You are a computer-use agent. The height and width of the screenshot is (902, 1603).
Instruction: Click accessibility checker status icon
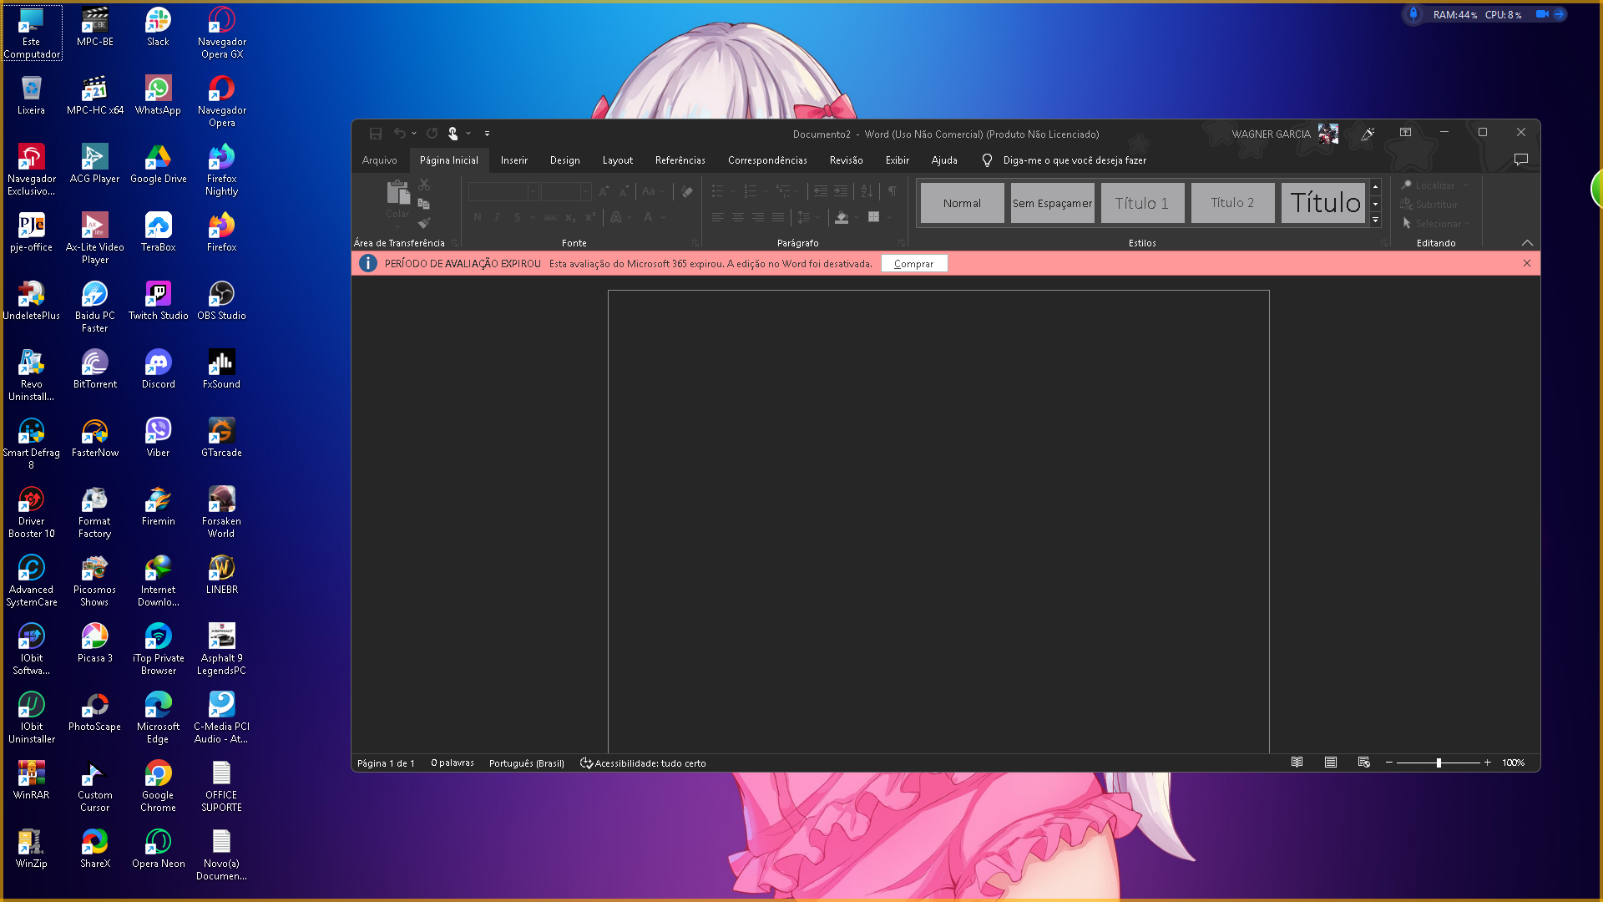point(586,763)
